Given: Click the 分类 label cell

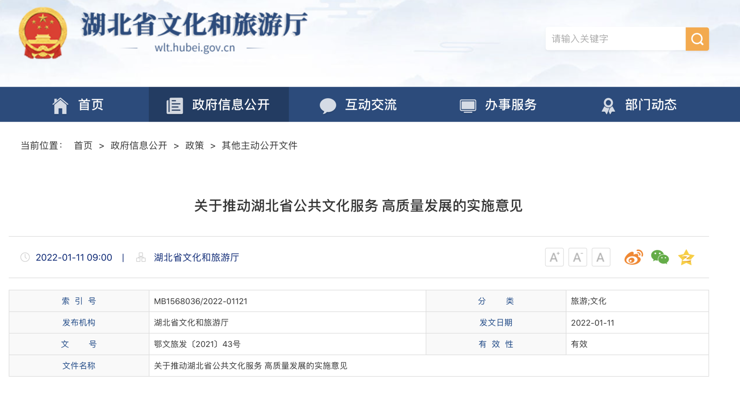Looking at the screenshot, I should click(496, 301).
